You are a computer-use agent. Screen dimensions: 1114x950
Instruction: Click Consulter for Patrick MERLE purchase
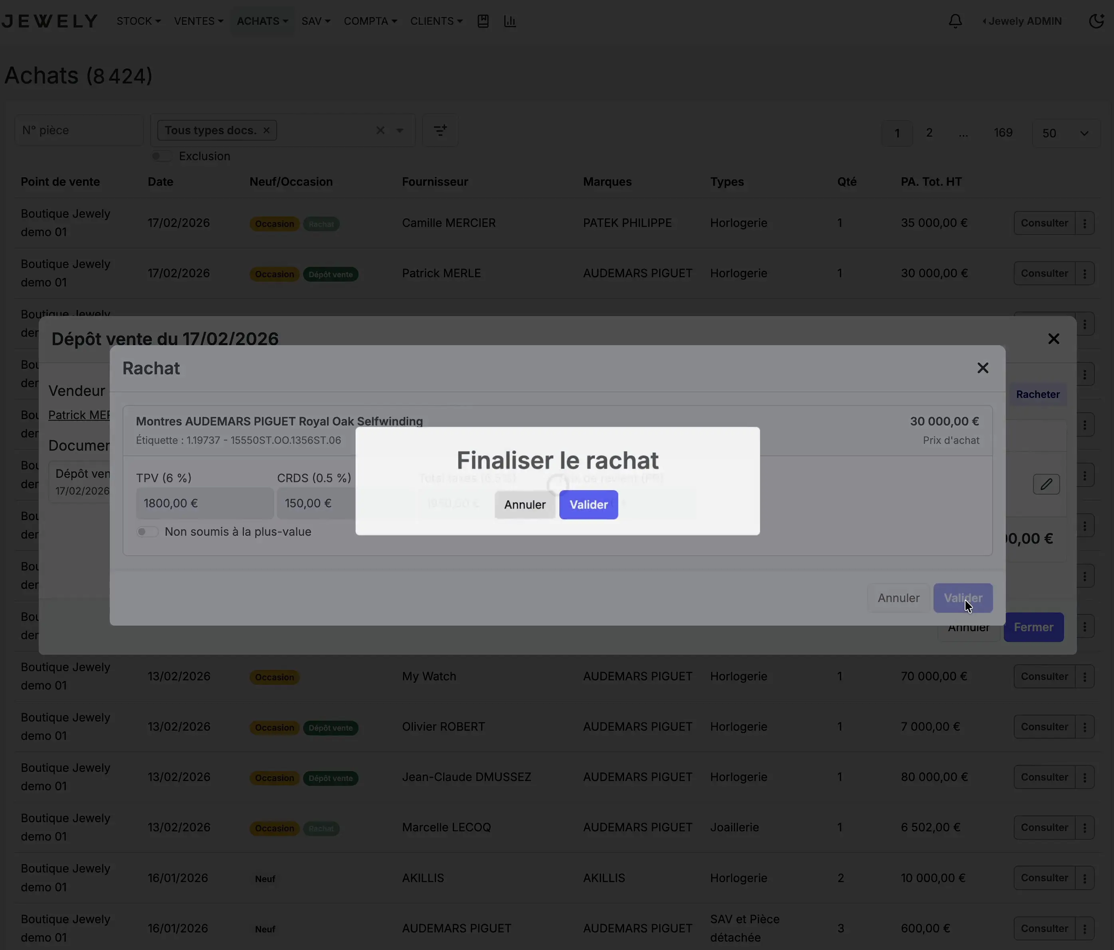tap(1044, 273)
